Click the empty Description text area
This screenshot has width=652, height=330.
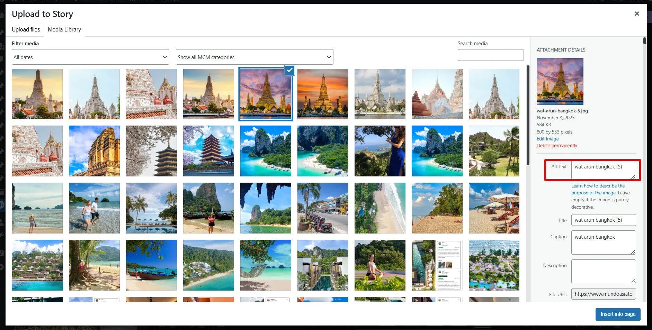[603, 271]
